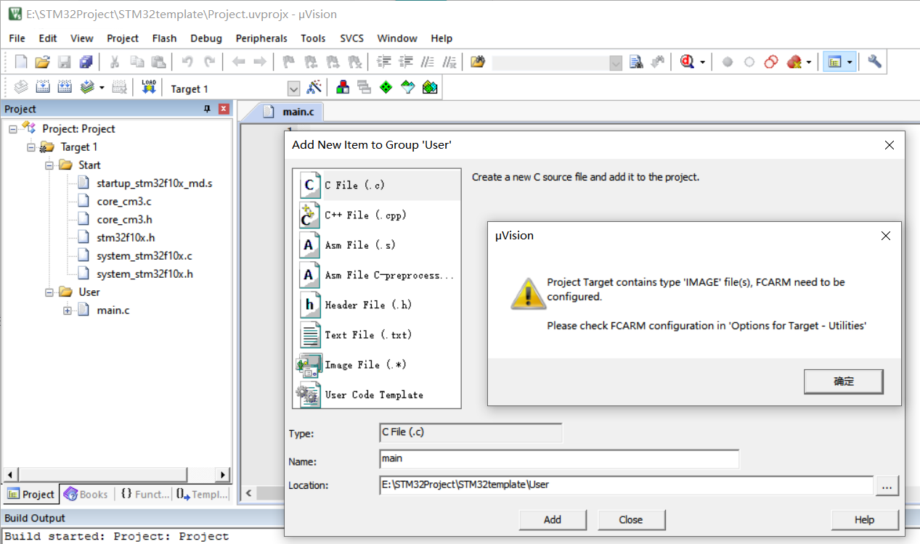Collapse the Project: Project root node
The height and width of the screenshot is (544, 920).
[13, 128]
